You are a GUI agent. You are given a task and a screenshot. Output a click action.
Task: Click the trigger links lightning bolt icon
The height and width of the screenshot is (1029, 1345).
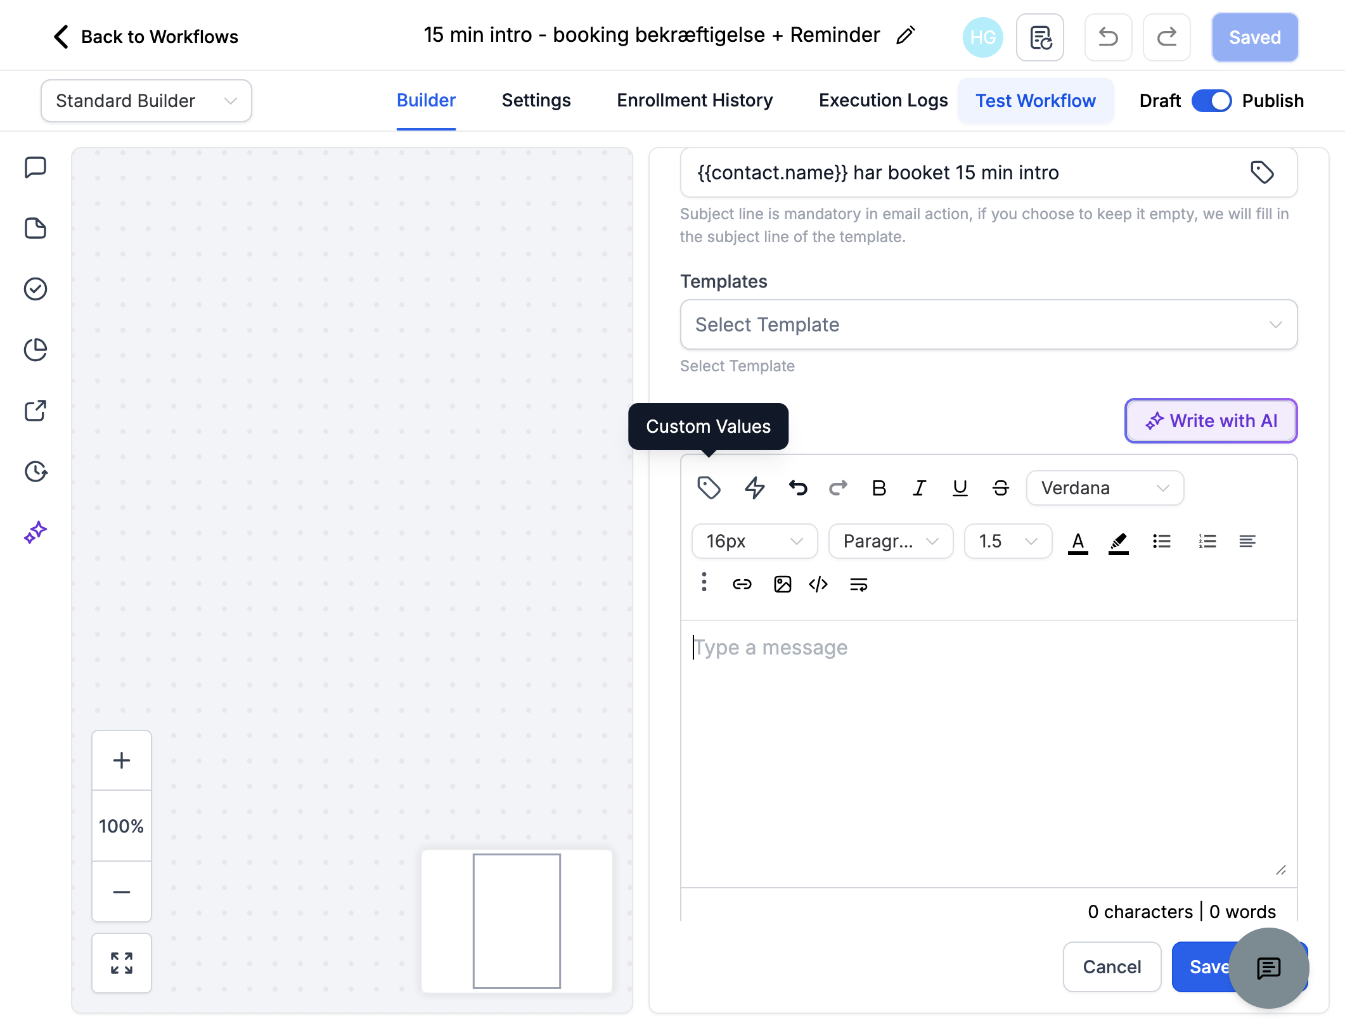(754, 488)
